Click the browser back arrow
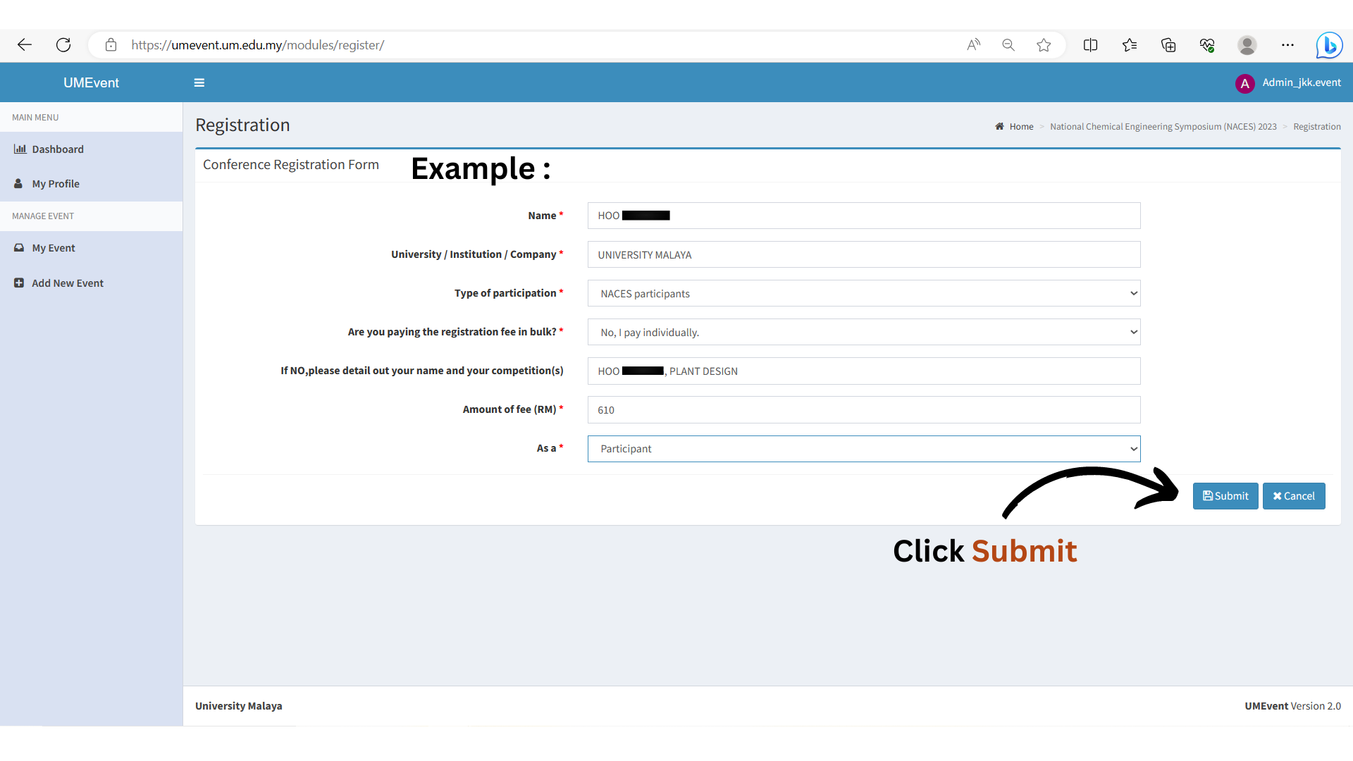This screenshot has height=761, width=1353. (x=25, y=45)
